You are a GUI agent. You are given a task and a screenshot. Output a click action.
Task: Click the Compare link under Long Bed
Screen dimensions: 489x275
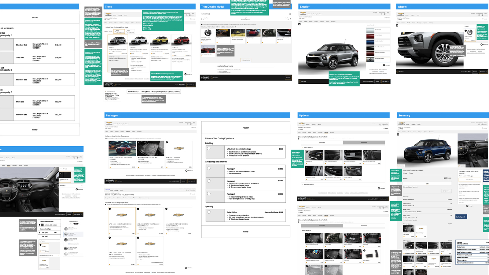click(36, 61)
